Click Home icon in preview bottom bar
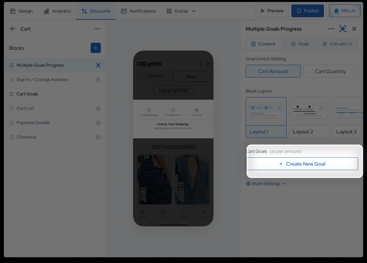The height and width of the screenshot is (263, 367). 142,212
